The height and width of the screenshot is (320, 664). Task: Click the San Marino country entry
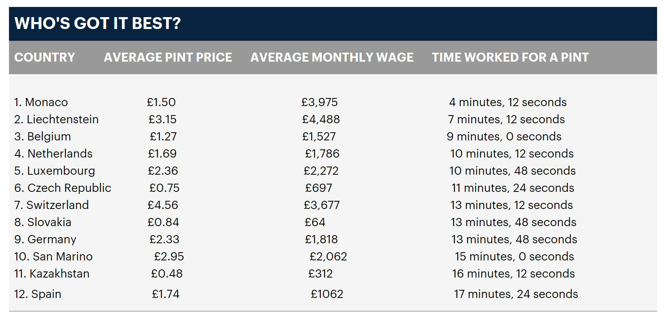tap(53, 256)
